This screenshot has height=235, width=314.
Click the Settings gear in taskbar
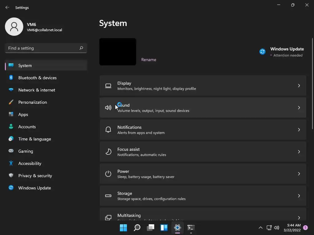click(178, 228)
